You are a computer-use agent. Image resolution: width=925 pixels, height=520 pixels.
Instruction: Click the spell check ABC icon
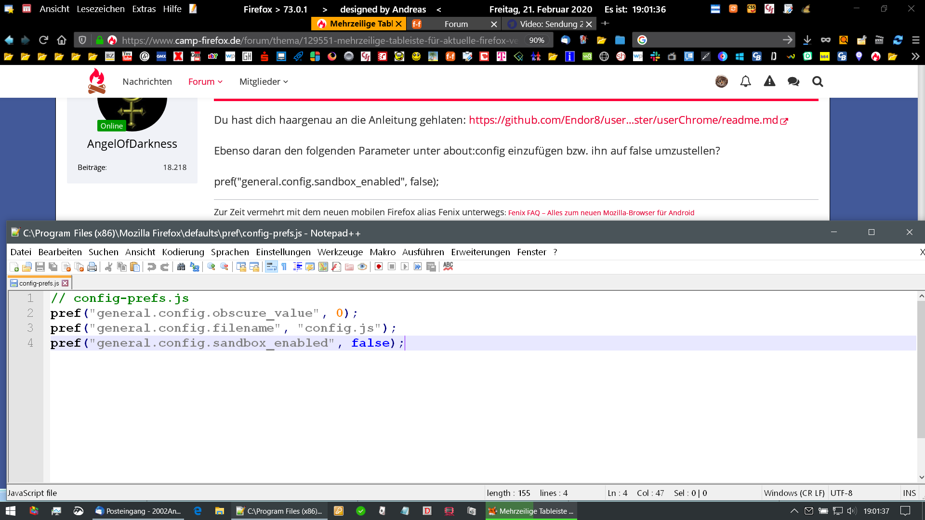pos(448,266)
